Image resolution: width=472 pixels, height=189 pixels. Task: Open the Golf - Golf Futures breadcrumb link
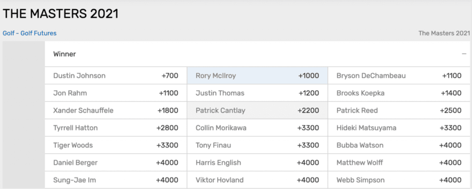click(29, 33)
